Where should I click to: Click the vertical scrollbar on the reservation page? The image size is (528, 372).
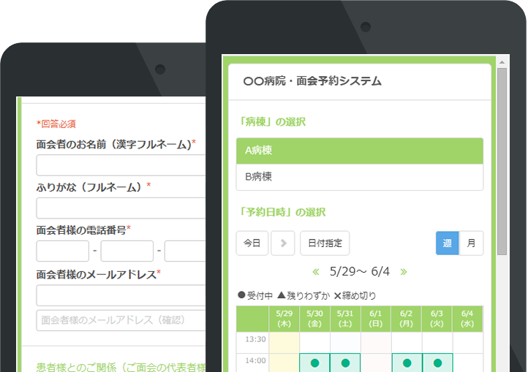502,161
